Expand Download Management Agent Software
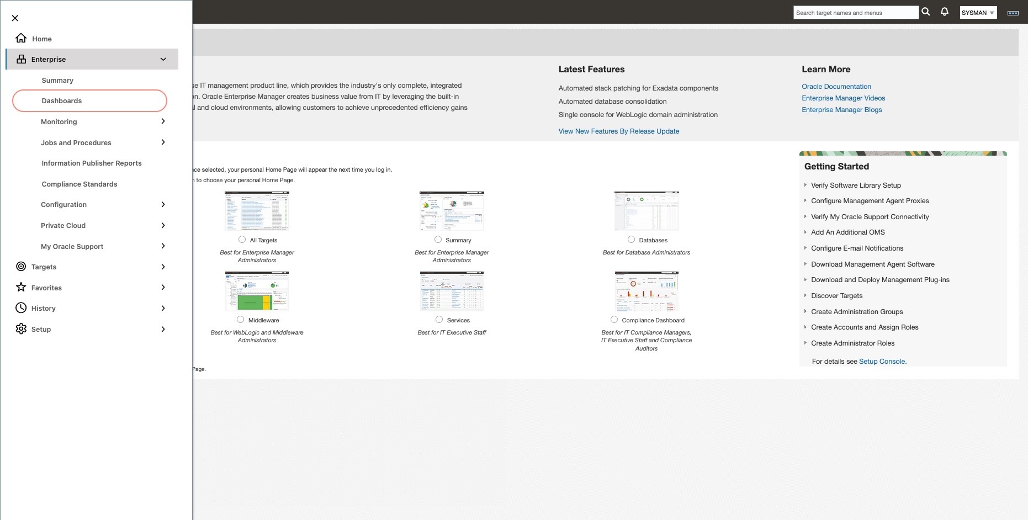Screen dimensions: 1028x520 click(x=806, y=264)
